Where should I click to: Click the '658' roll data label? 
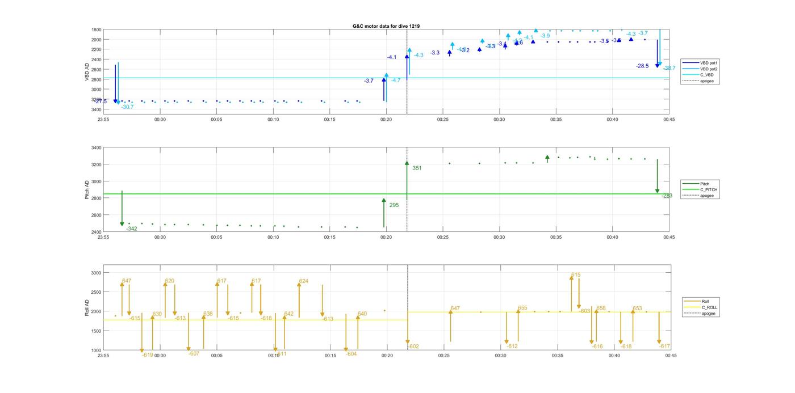coord(601,308)
